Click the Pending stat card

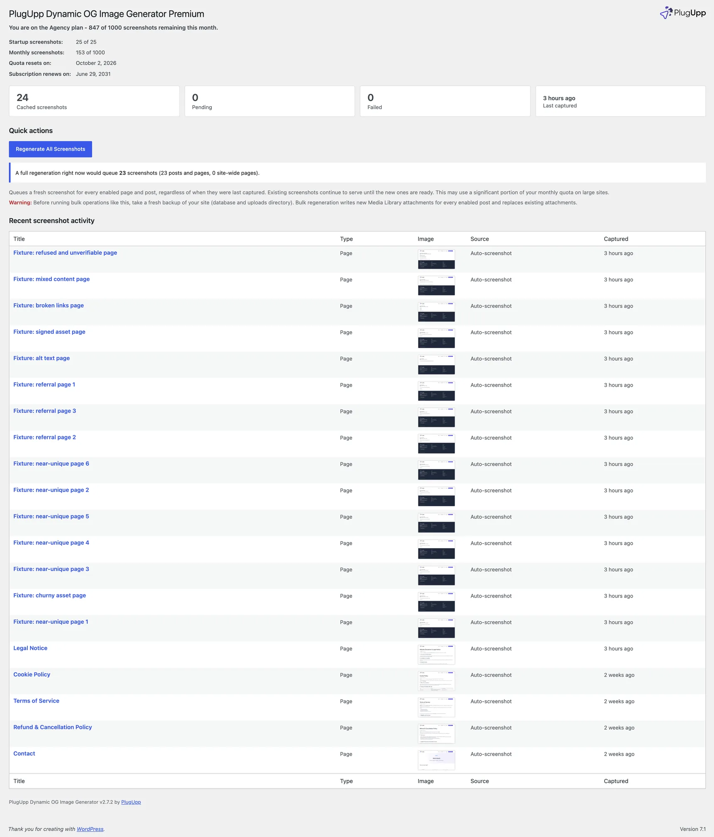point(270,101)
